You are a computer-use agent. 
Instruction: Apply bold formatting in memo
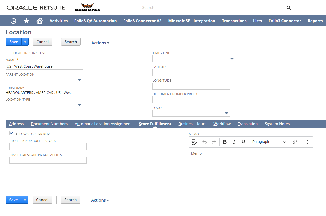click(225, 142)
